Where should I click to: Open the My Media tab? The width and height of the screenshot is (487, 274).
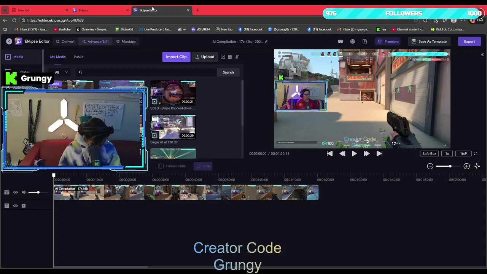point(58,57)
